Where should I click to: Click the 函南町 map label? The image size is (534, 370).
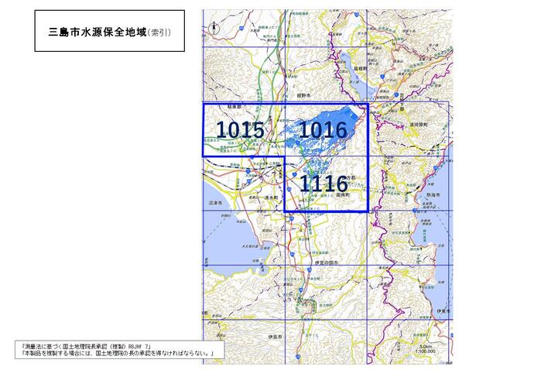[343, 195]
